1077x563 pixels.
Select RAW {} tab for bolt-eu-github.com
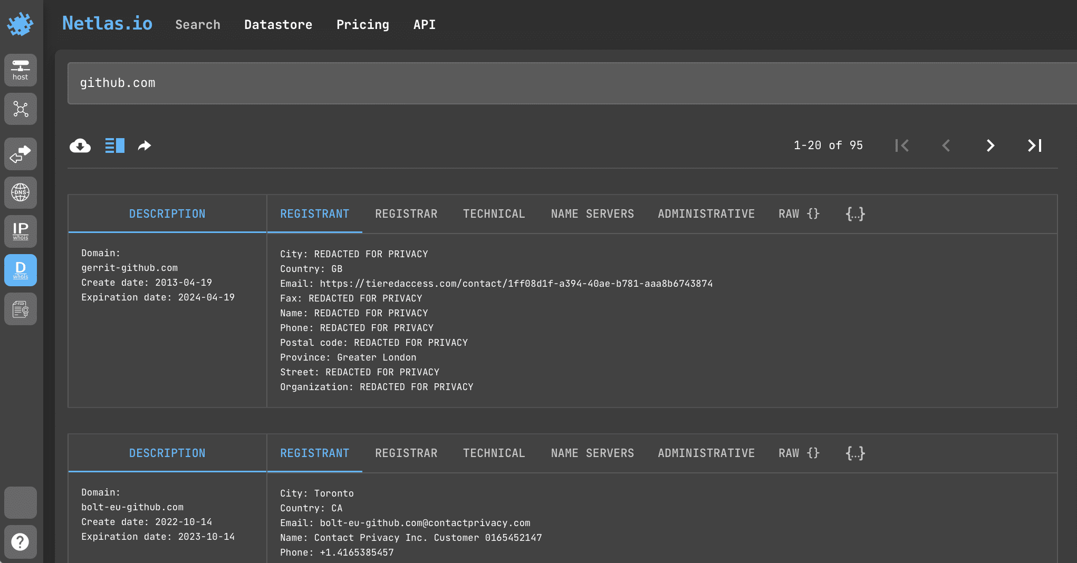[799, 453]
